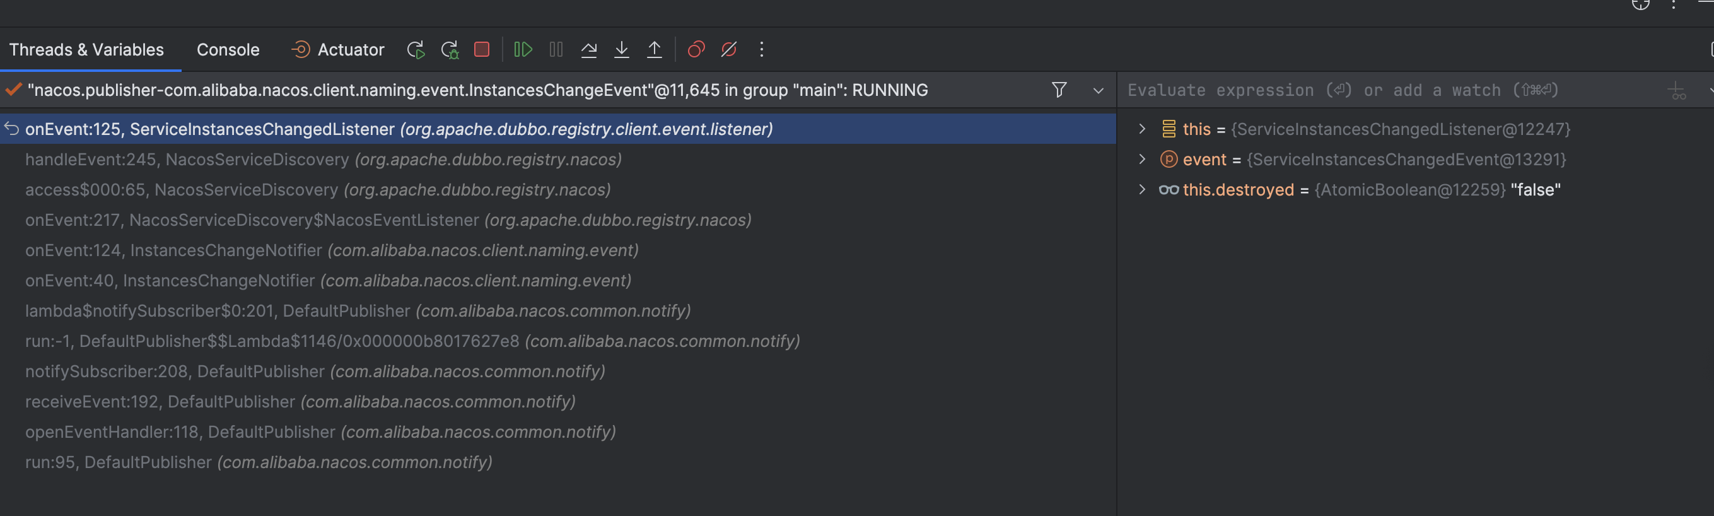Open the View Breakpoints dialog

click(696, 50)
